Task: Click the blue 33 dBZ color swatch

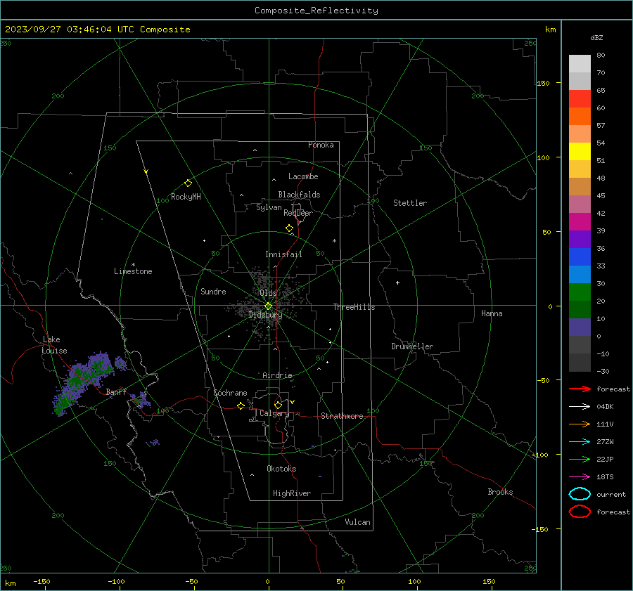Action: (x=580, y=257)
